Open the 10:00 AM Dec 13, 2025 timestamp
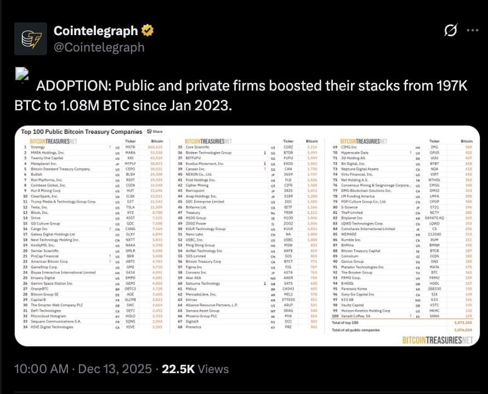488x394 pixels. pyautogui.click(x=82, y=369)
